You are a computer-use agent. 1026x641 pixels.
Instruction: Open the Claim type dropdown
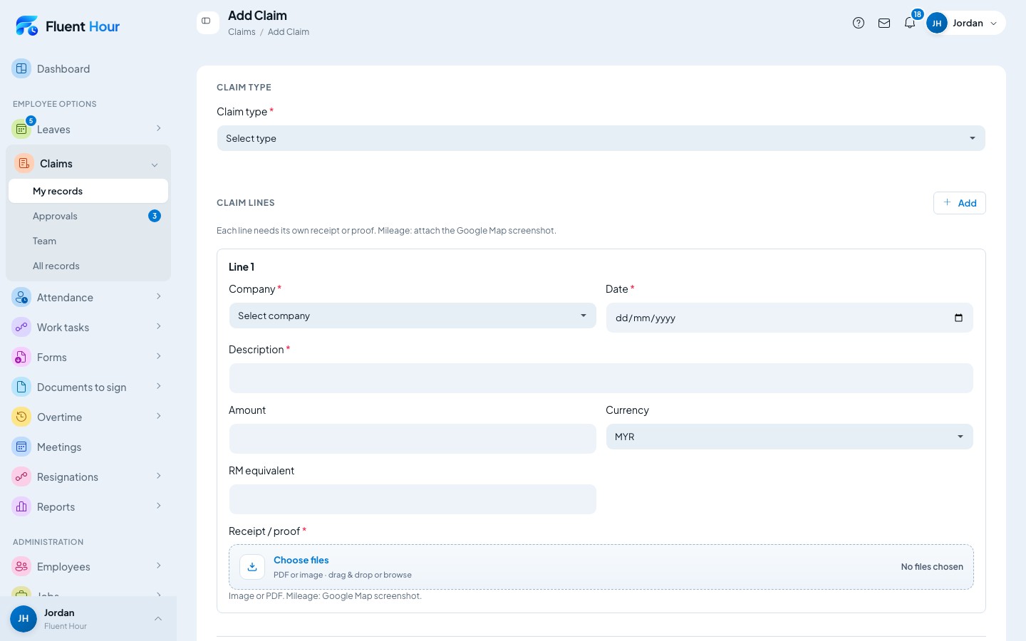point(601,138)
